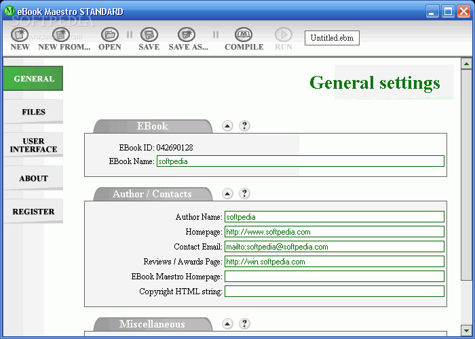Click the EBook Name input field

[301, 161]
